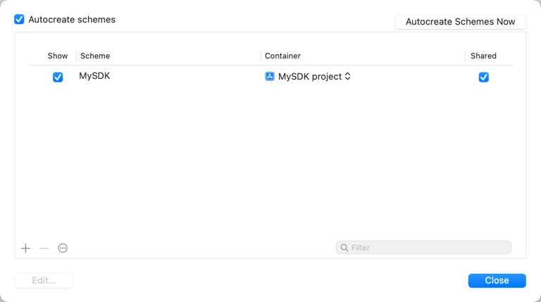
Task: Click the blue Close button
Action: click(x=497, y=281)
